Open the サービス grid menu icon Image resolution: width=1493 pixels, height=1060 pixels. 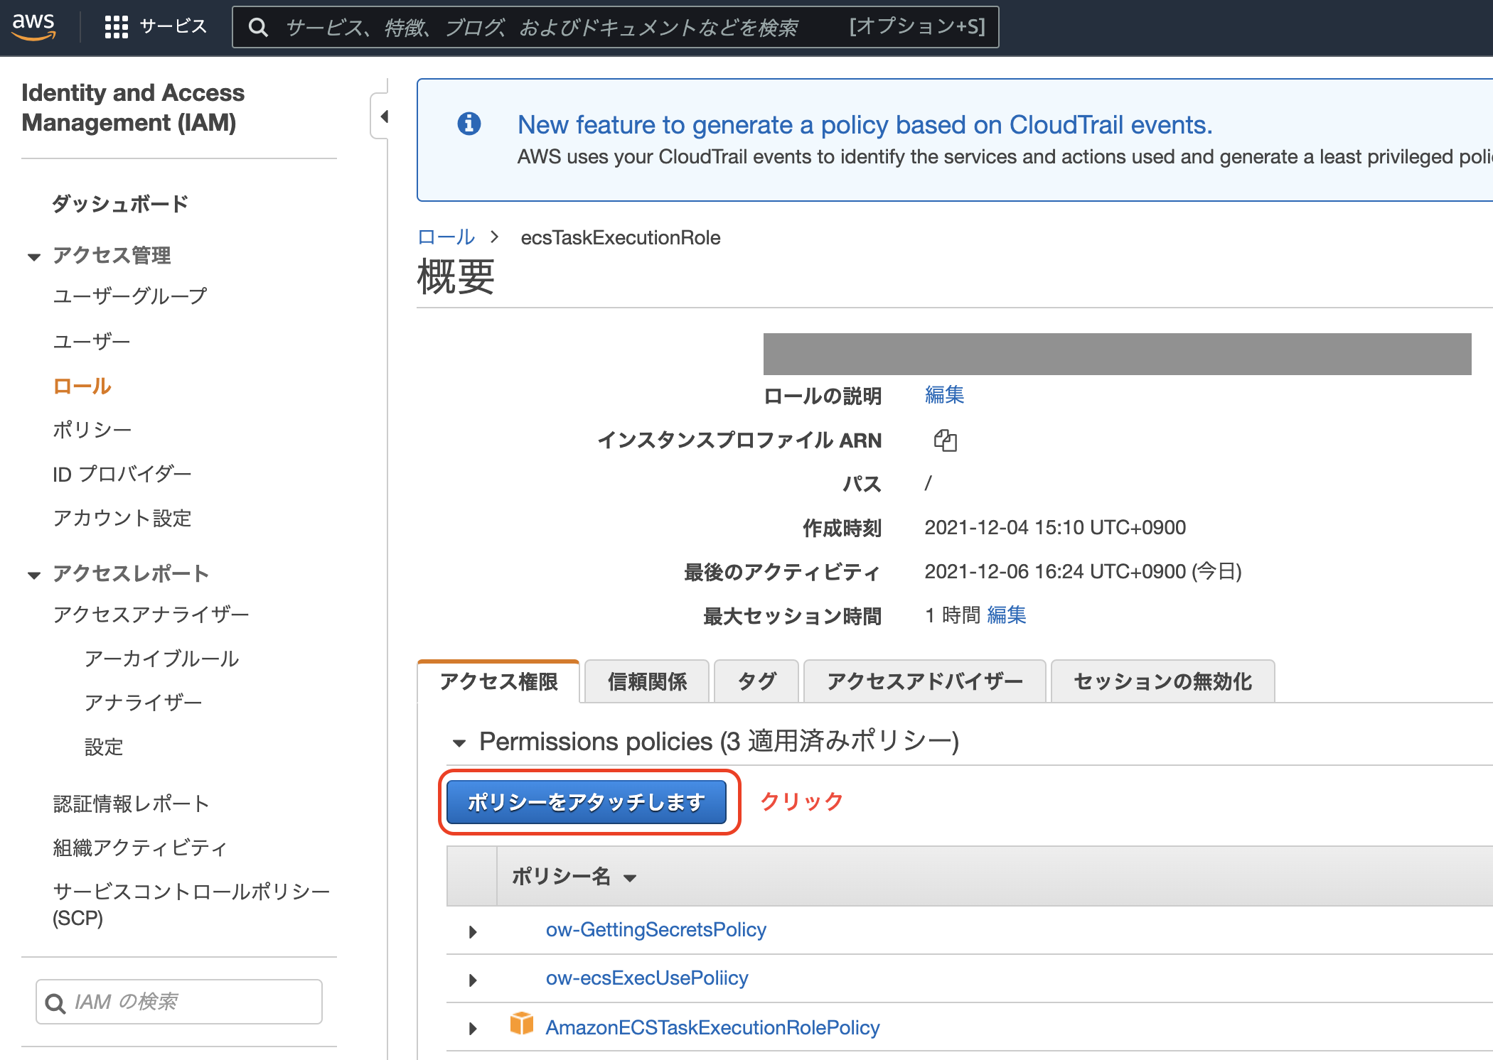116,26
